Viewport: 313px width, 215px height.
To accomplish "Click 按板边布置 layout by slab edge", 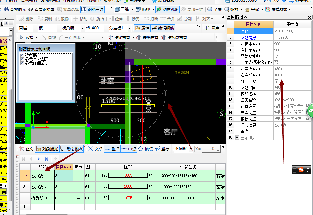I will (x=174, y=37).
